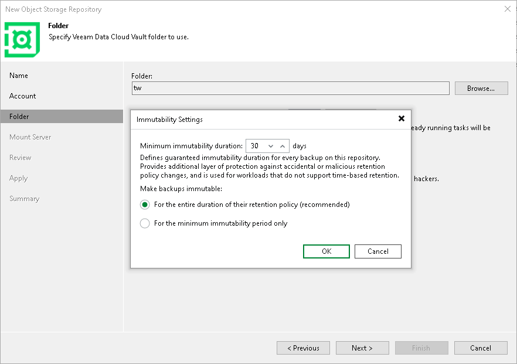Viewport: 517px width, 364px height.
Task: Navigate to the Name step
Action: click(x=18, y=75)
